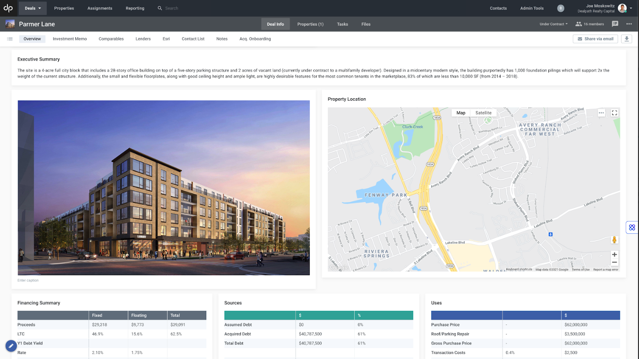639x359 pixels.
Task: Click the floating edit pencil button
Action: coord(11,346)
